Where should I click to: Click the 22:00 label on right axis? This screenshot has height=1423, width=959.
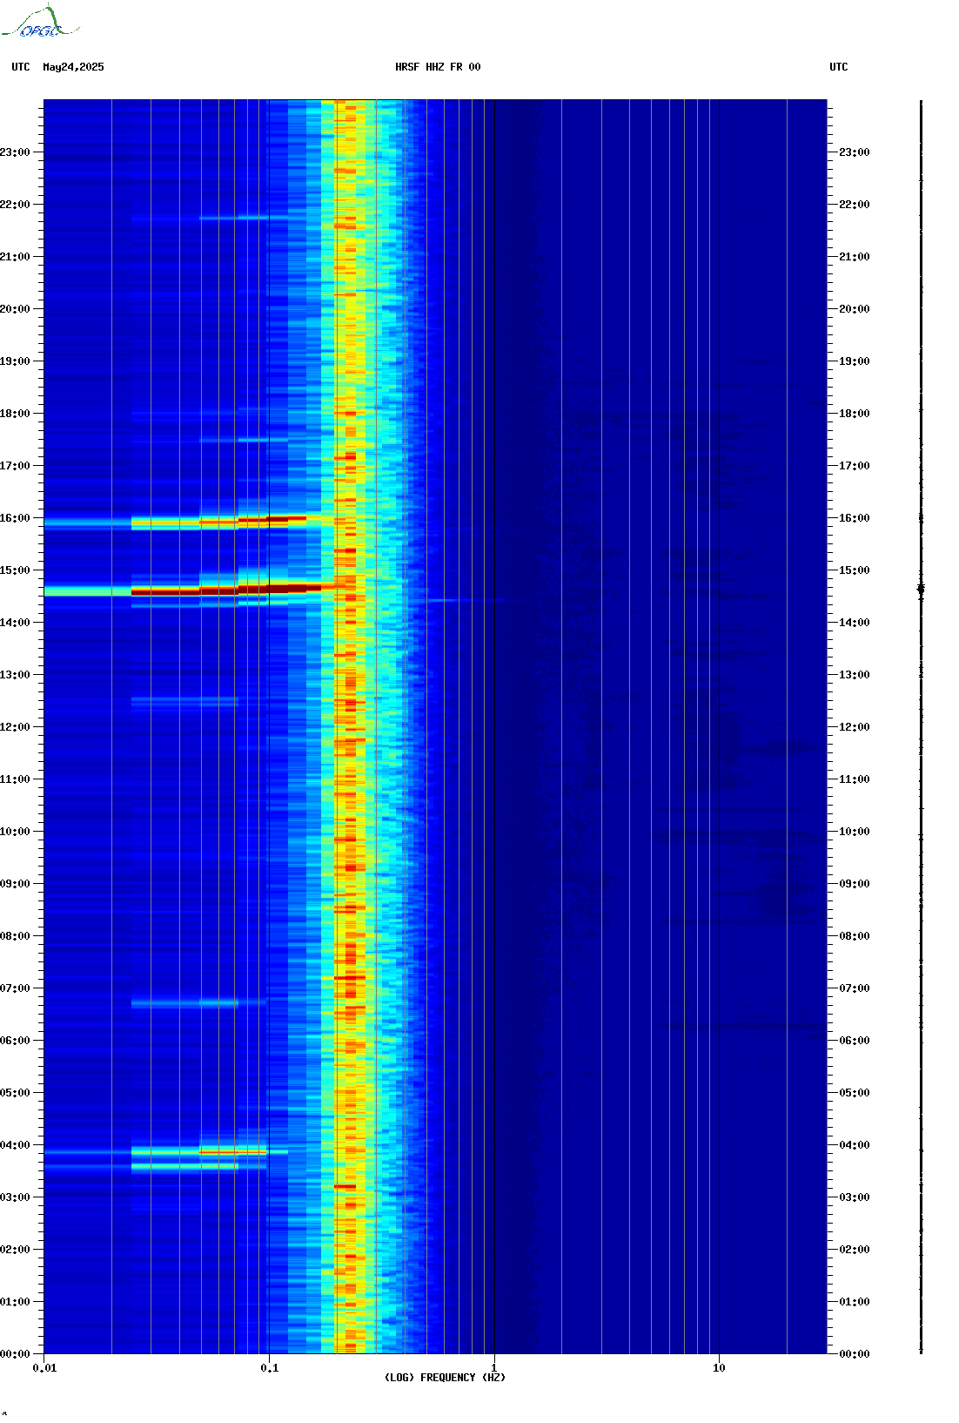tap(854, 205)
